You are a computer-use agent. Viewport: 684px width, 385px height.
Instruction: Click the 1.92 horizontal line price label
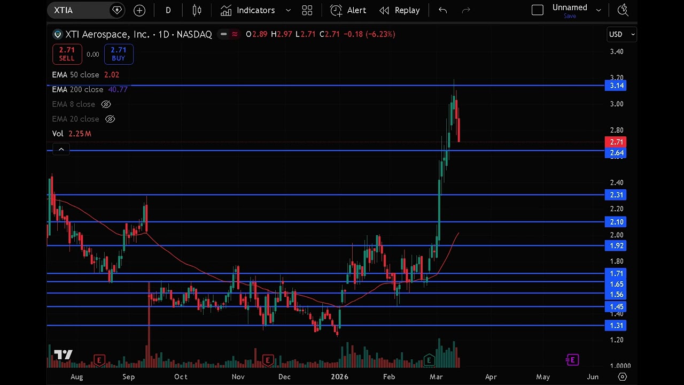click(617, 246)
